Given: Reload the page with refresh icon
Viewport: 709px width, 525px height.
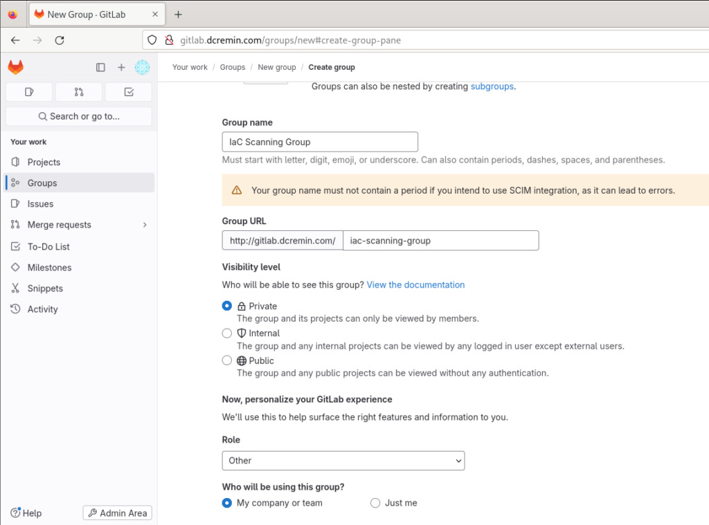Looking at the screenshot, I should (x=60, y=40).
